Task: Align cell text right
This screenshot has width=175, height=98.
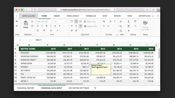Action: tap(80, 26)
